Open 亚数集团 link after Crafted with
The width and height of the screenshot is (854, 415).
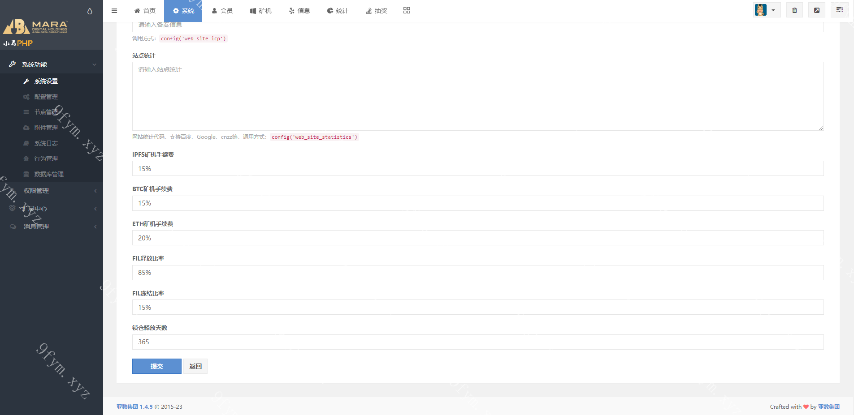click(x=829, y=407)
